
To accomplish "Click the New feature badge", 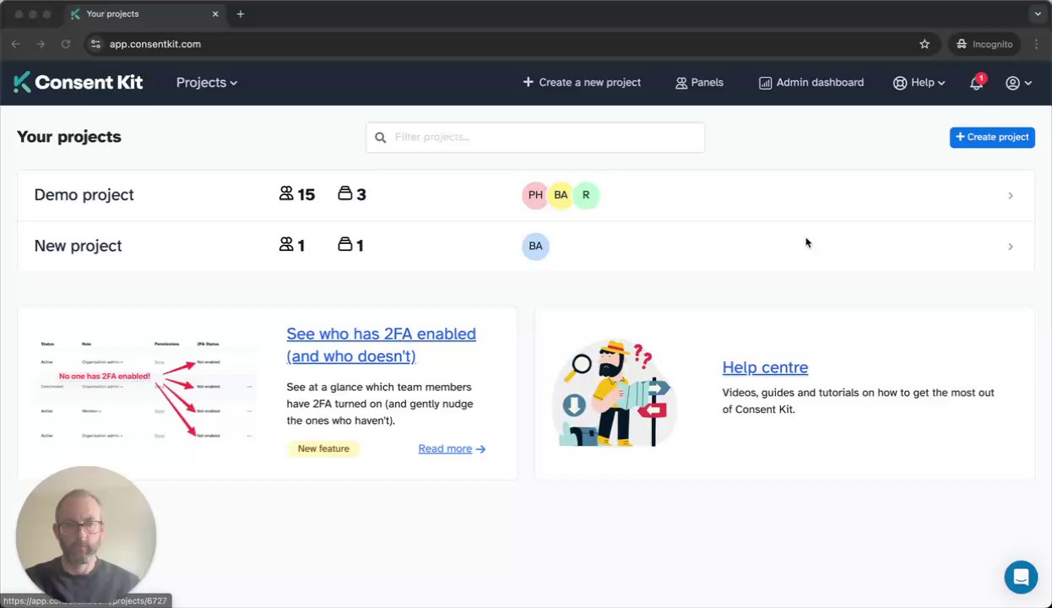I will coord(323,448).
